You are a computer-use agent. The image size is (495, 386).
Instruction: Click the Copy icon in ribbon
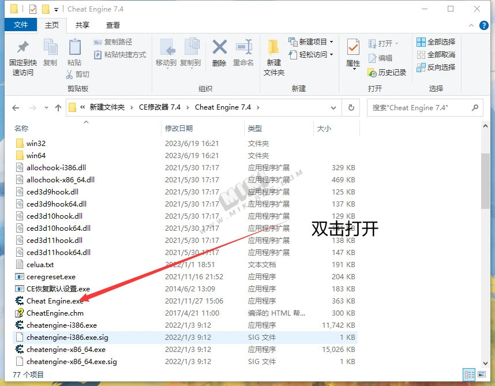point(50,47)
